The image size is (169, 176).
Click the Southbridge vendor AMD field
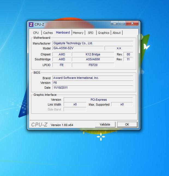coord(62,59)
